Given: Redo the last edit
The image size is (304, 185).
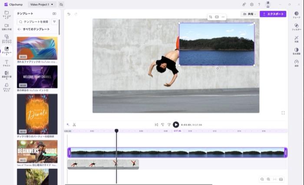Looking at the screenshot, I should tap(76, 14).
